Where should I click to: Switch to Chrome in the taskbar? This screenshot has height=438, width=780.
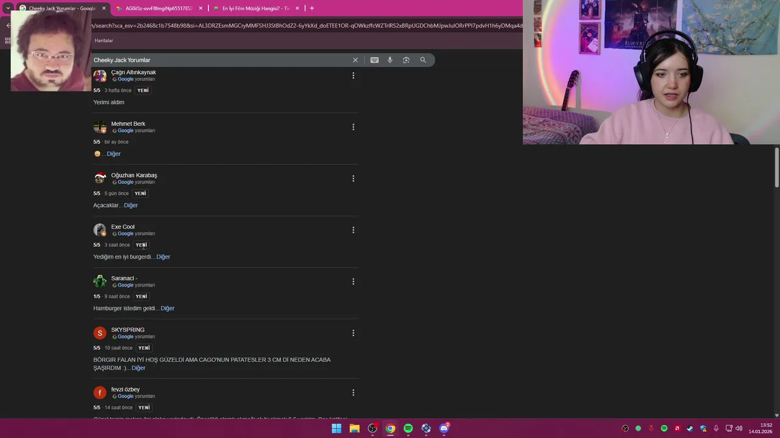pyautogui.click(x=390, y=428)
